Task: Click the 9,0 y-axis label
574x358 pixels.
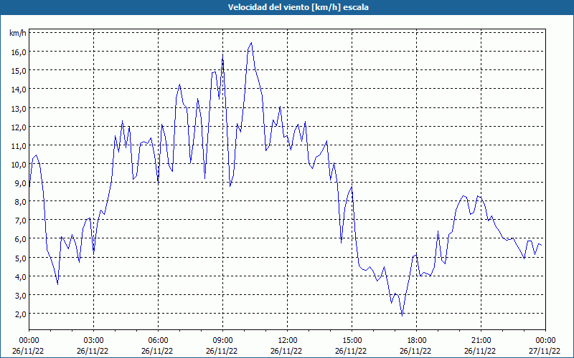Action: pos(20,183)
